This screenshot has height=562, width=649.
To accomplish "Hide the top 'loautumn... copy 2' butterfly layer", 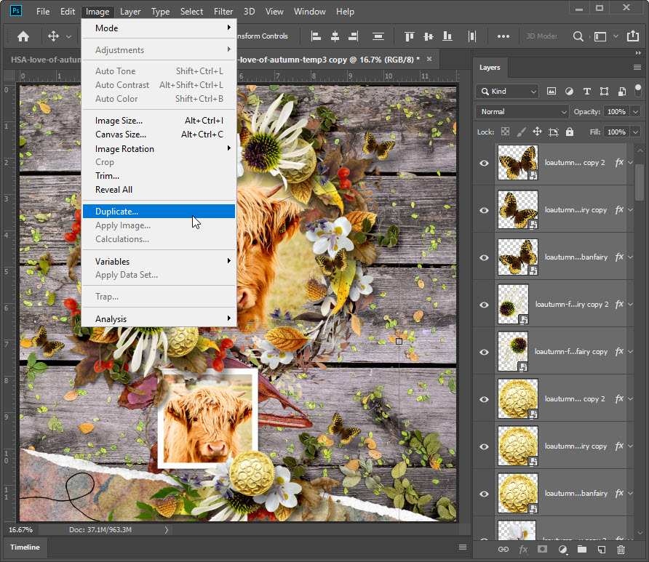I will coord(484,163).
